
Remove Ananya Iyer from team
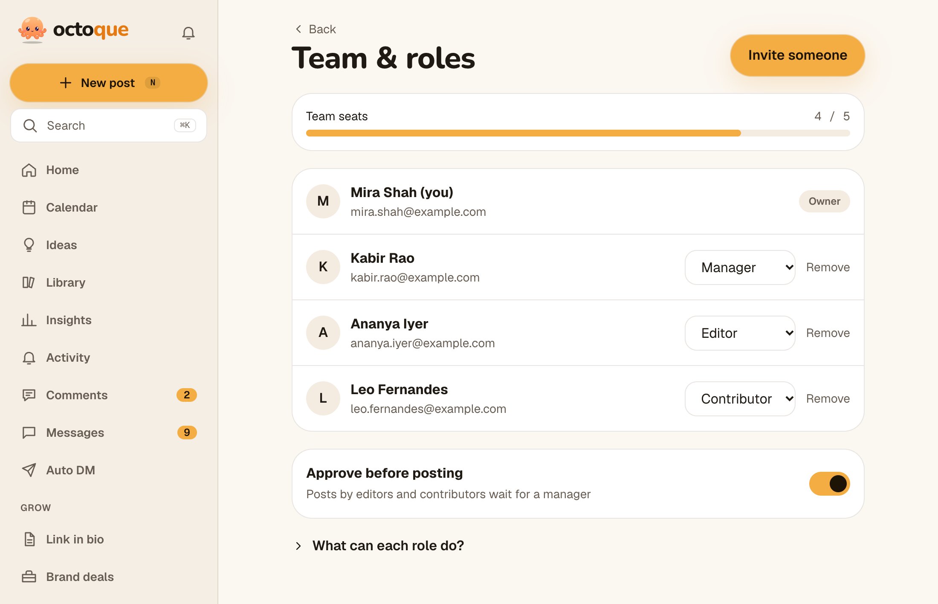[828, 333]
